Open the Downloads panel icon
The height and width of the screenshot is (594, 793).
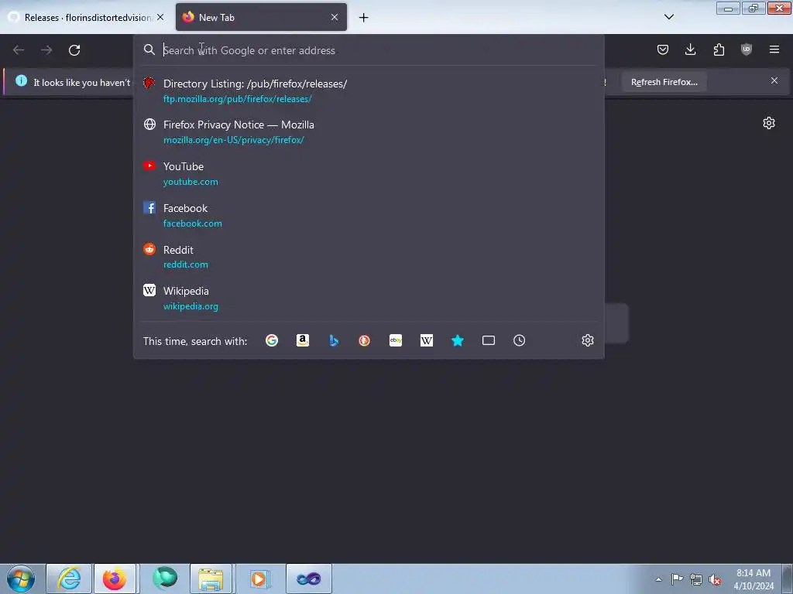coord(690,49)
